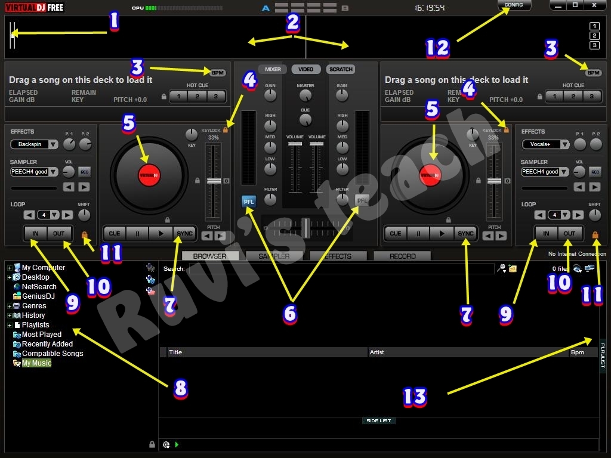The image size is (611, 458).
Task: Click the left turntable platter
Action: 149,175
